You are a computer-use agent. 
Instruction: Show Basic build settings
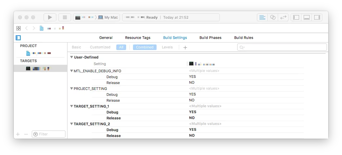tap(76, 47)
